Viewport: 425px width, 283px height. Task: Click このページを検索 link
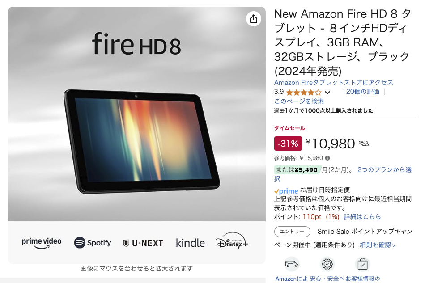[299, 101]
